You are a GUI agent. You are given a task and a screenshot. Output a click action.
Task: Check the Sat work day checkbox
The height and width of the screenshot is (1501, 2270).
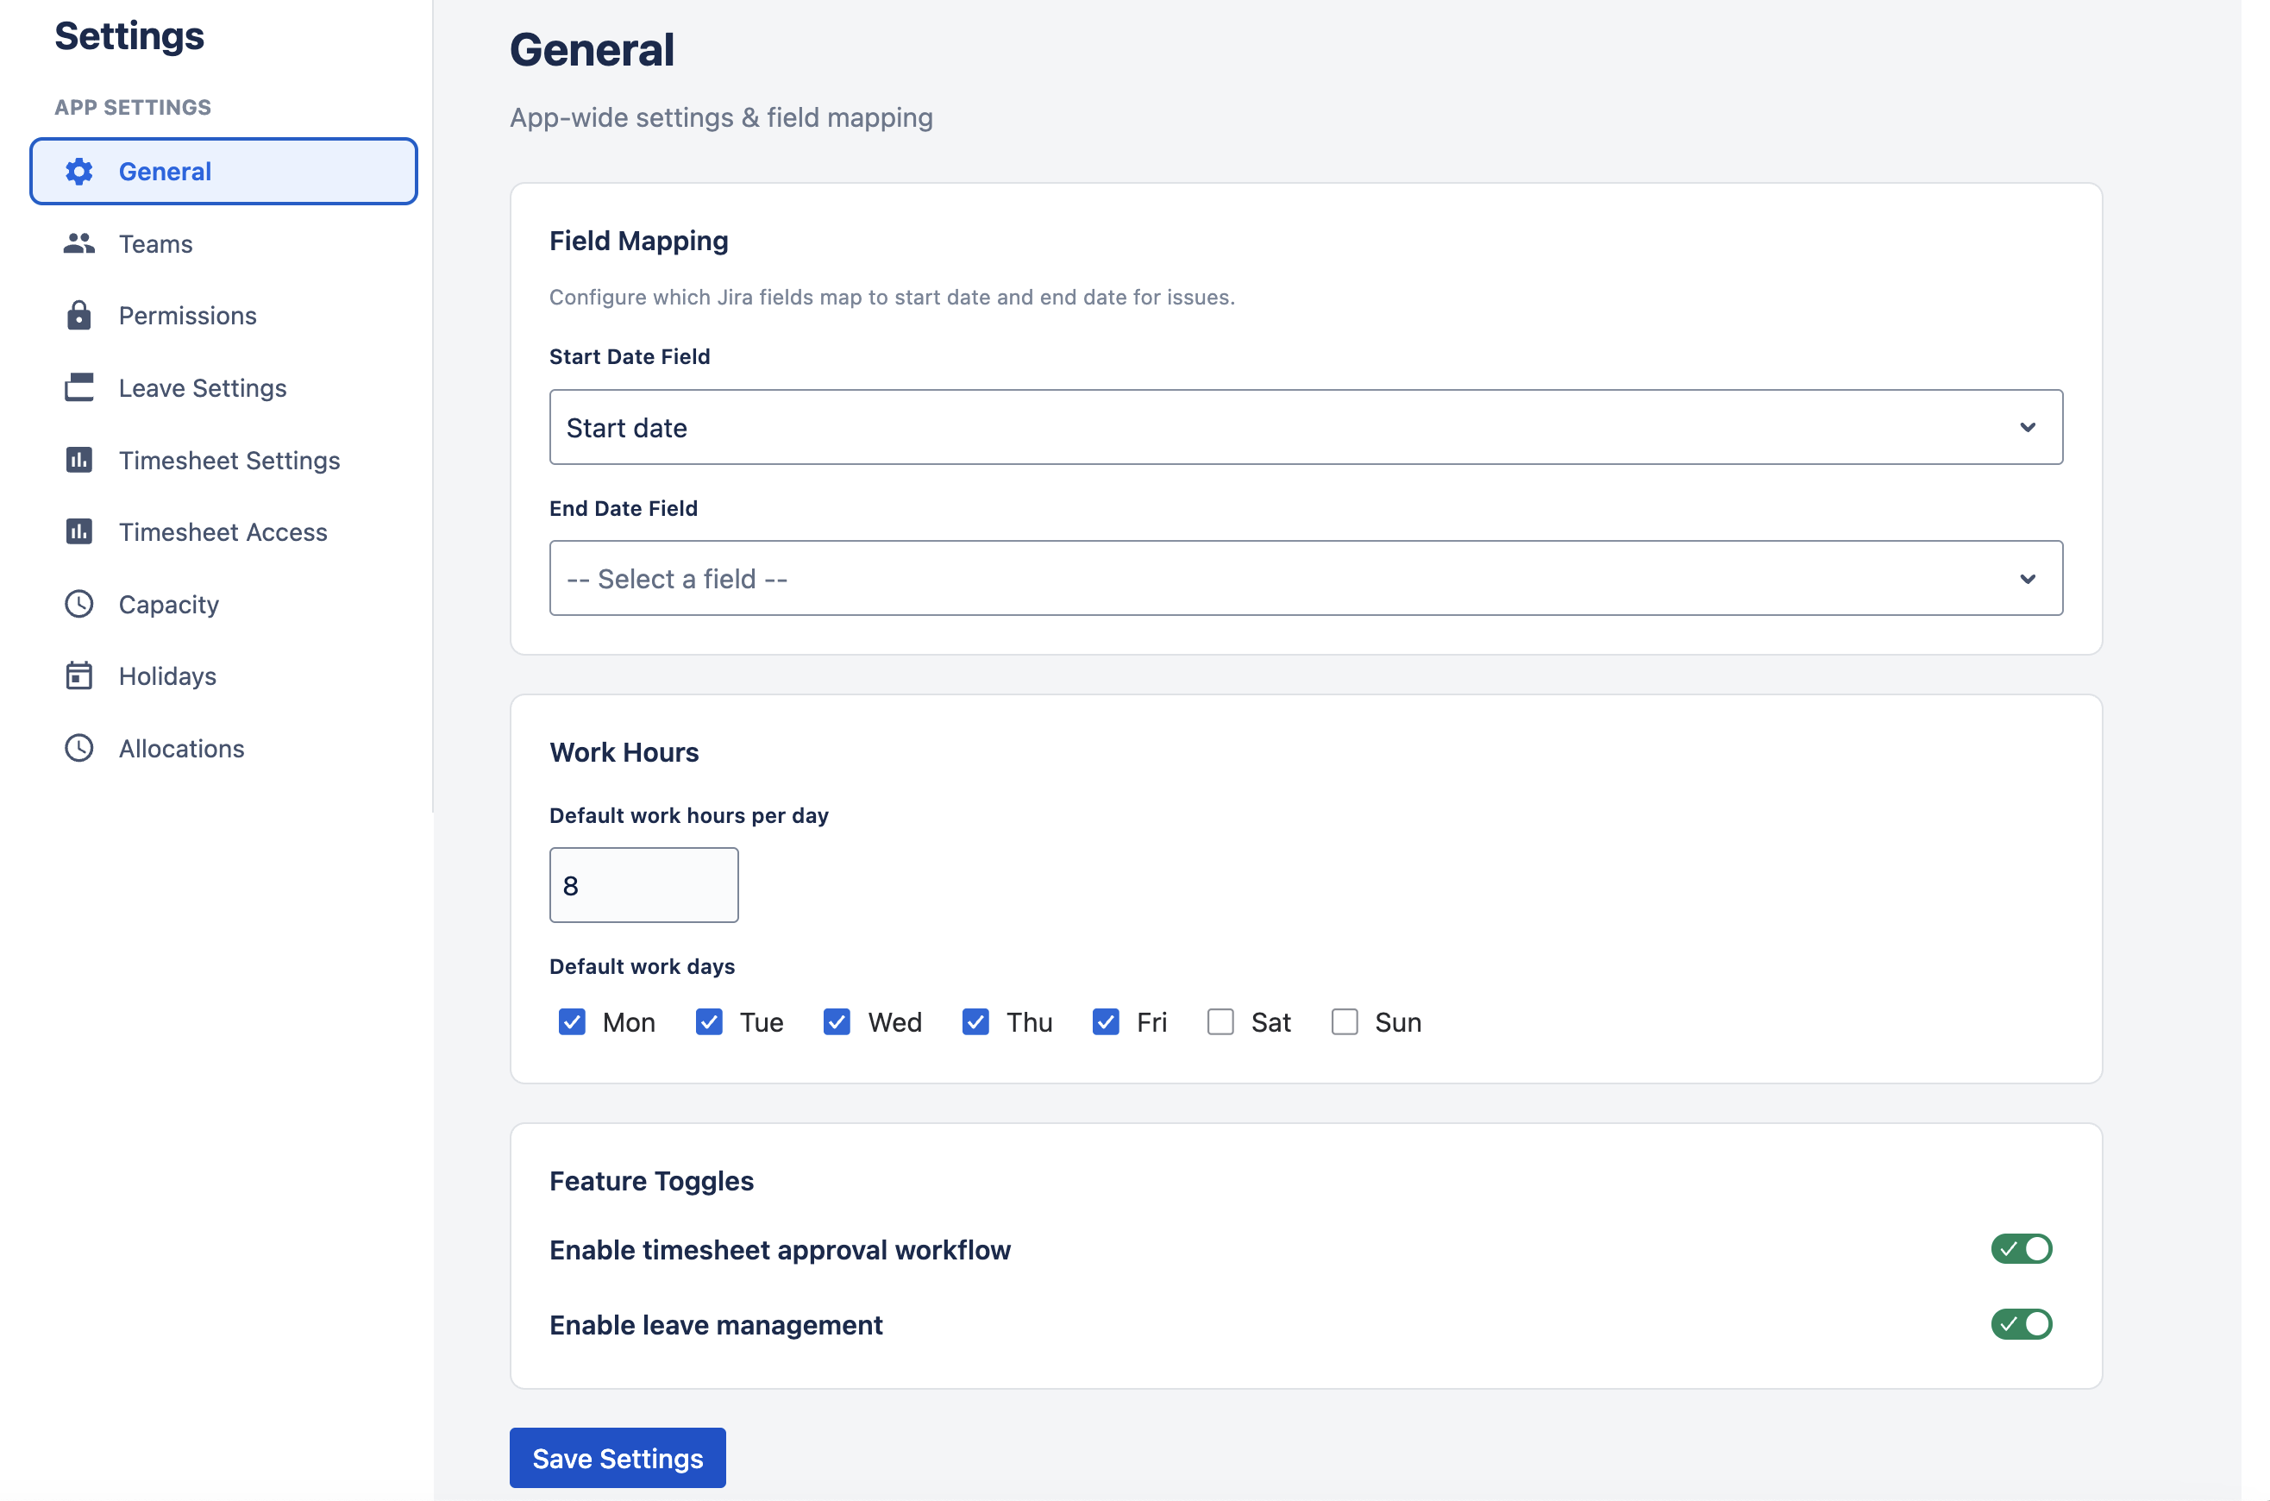(x=1220, y=1021)
